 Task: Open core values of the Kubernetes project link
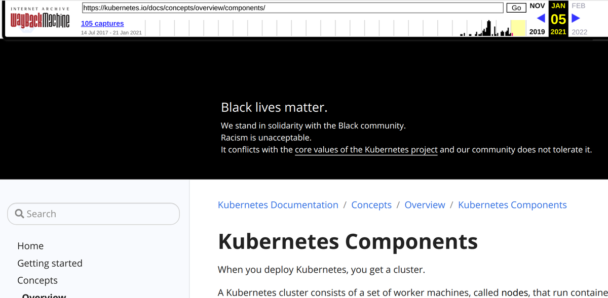366,150
